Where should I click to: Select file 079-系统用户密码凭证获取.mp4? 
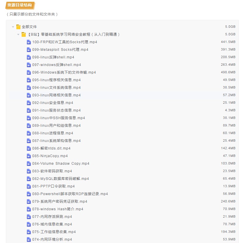click(60, 202)
